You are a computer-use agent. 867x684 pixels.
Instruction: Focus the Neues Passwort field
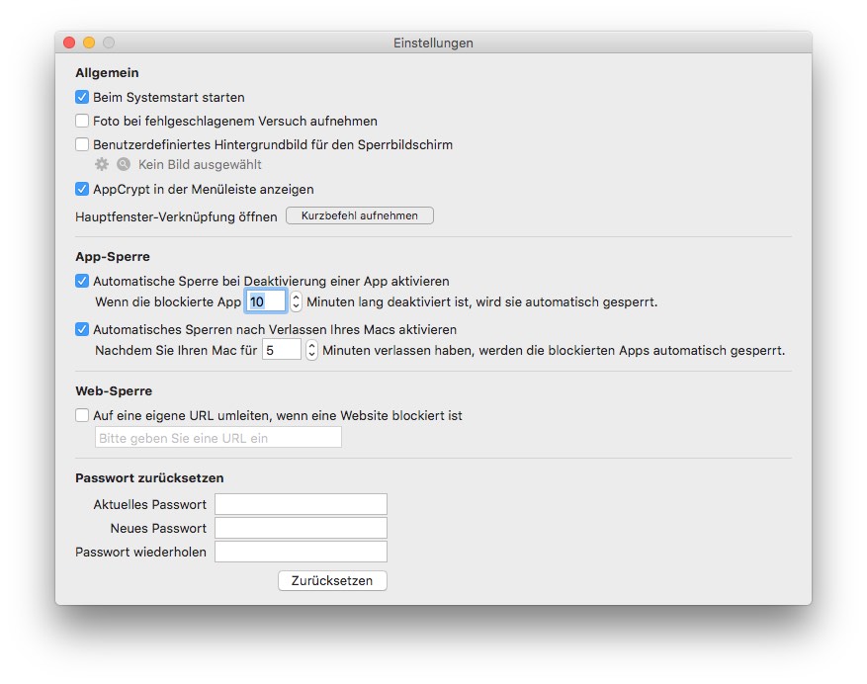tap(301, 529)
